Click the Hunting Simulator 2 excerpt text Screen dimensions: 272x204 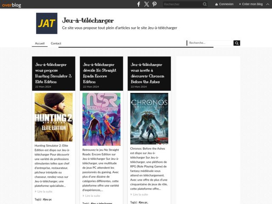pos(52,166)
